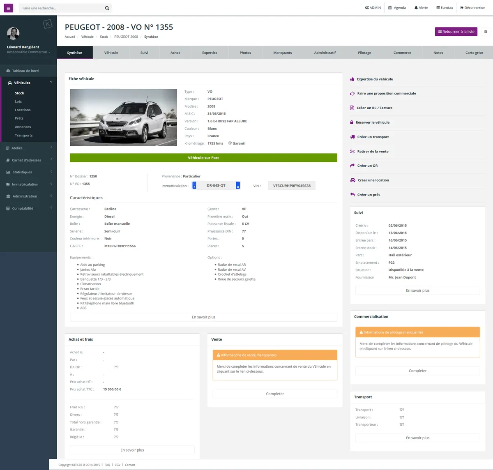The image size is (493, 470).
Task: Click the DR-043-QT registration plate
Action: 216,186
